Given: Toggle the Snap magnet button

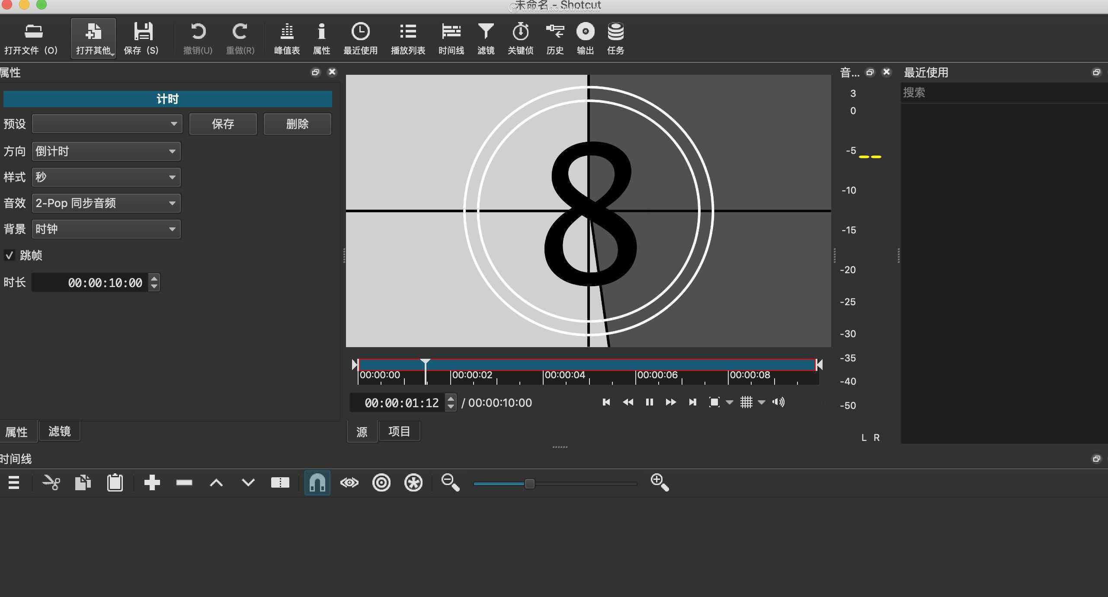Looking at the screenshot, I should point(317,483).
